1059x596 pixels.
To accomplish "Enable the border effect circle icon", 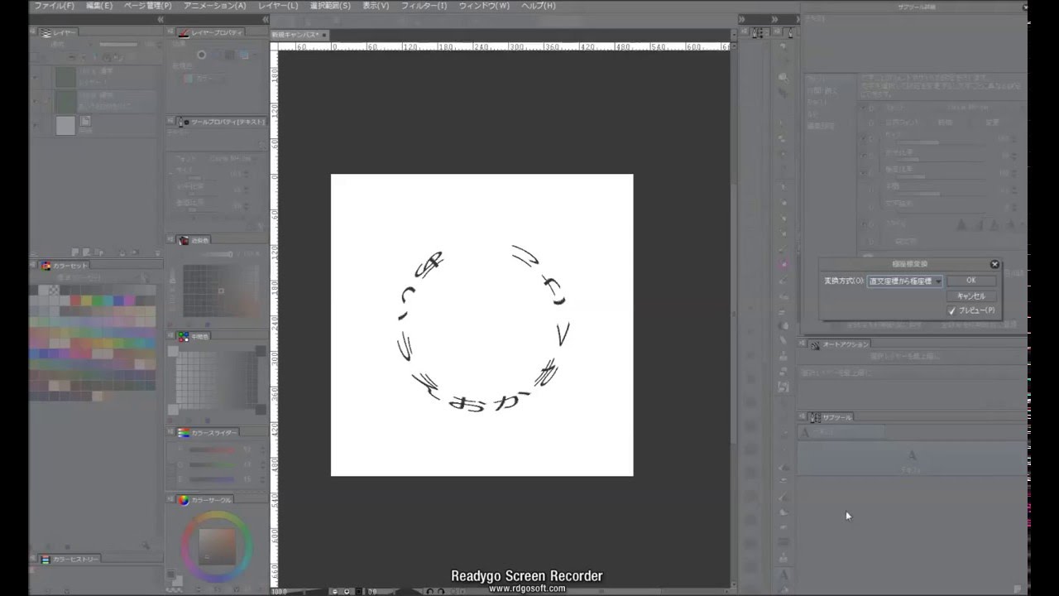I will point(201,55).
